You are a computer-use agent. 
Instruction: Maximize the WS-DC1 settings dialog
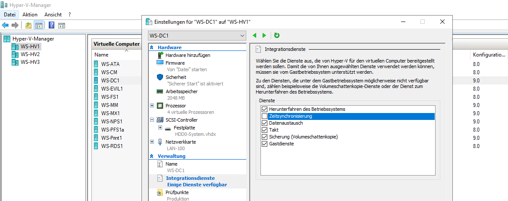pyautogui.click(x=423, y=22)
